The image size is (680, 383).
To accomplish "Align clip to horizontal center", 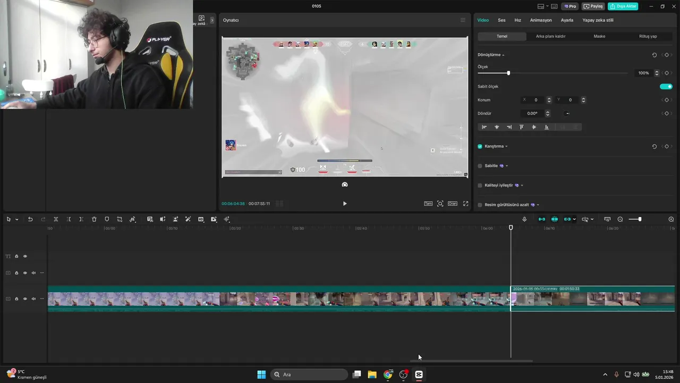I will pyautogui.click(x=497, y=127).
